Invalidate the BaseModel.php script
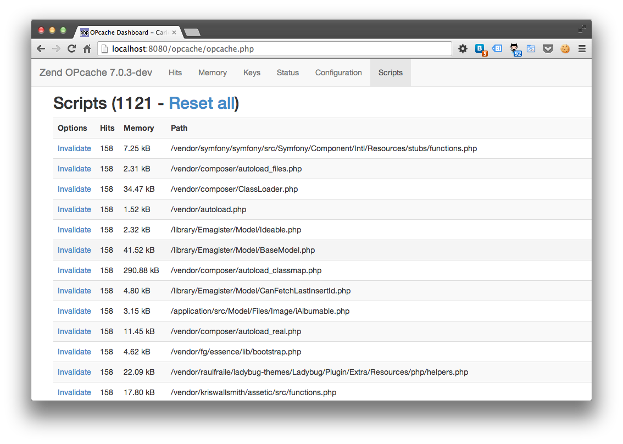Image resolution: width=623 pixels, height=444 pixels. click(x=74, y=250)
